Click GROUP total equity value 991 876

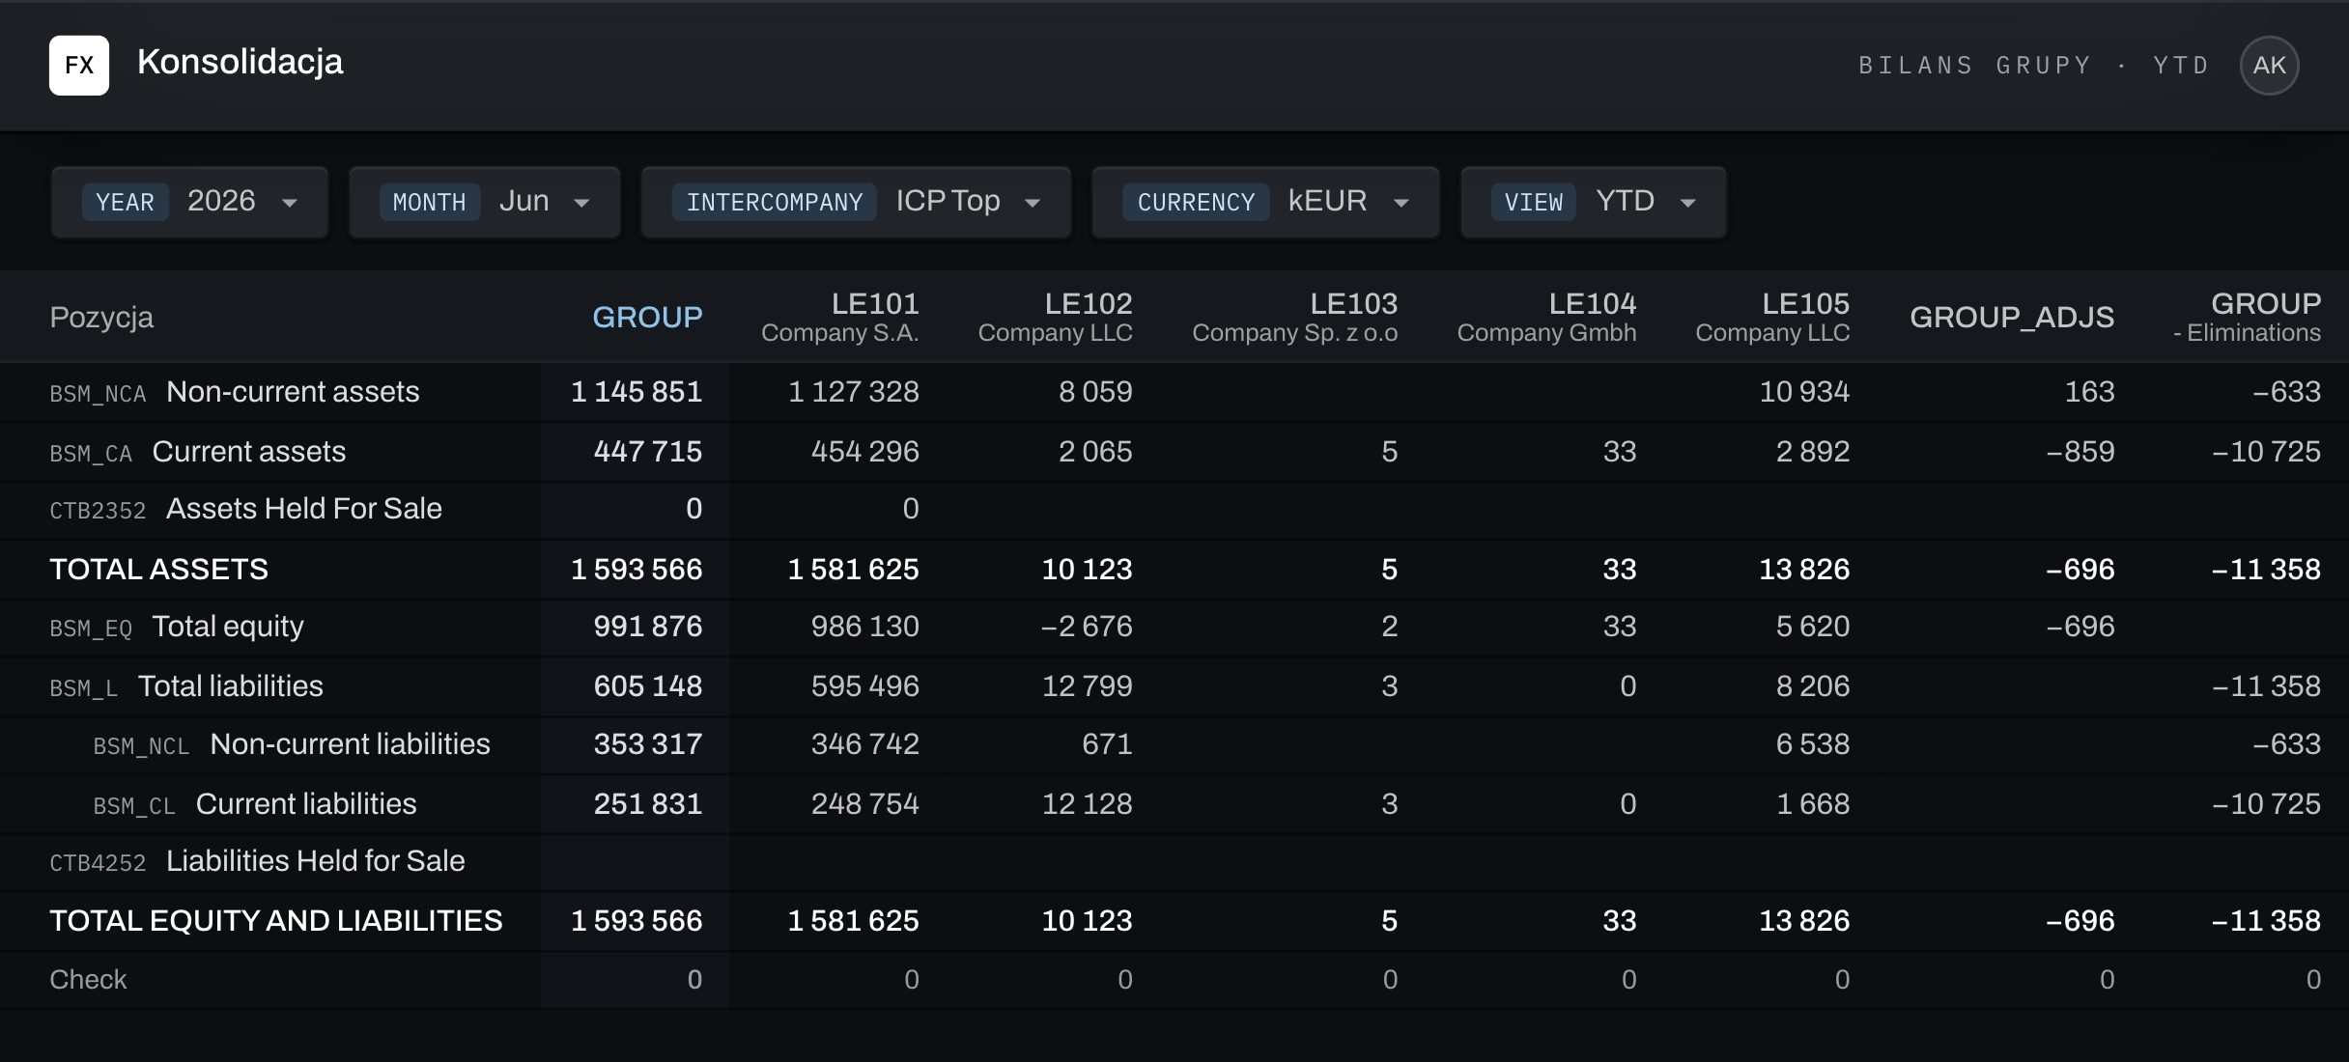click(648, 627)
